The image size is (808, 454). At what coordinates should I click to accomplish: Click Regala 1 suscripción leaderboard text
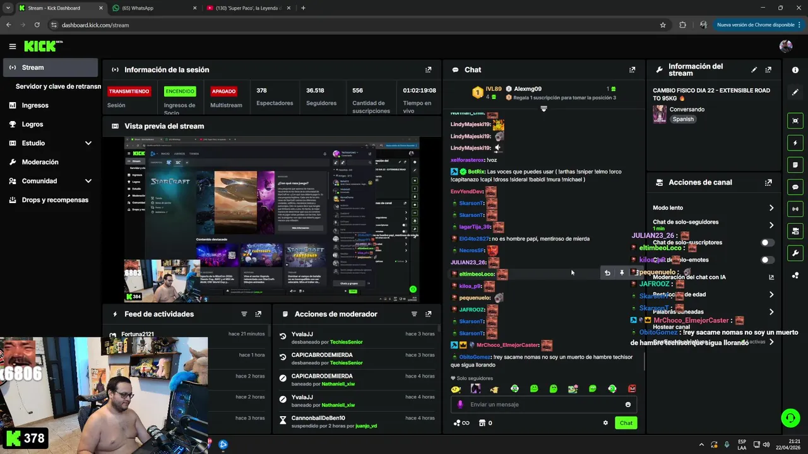(565, 98)
